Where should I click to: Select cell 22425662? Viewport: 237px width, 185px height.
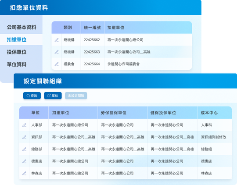coord(92,40)
